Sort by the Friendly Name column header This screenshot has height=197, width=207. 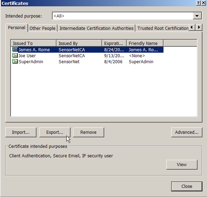click(145, 43)
